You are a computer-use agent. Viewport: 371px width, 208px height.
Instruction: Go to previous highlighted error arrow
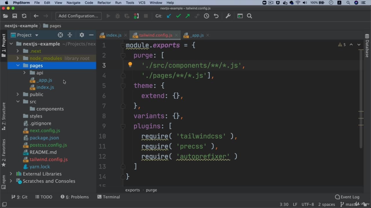(x=351, y=45)
